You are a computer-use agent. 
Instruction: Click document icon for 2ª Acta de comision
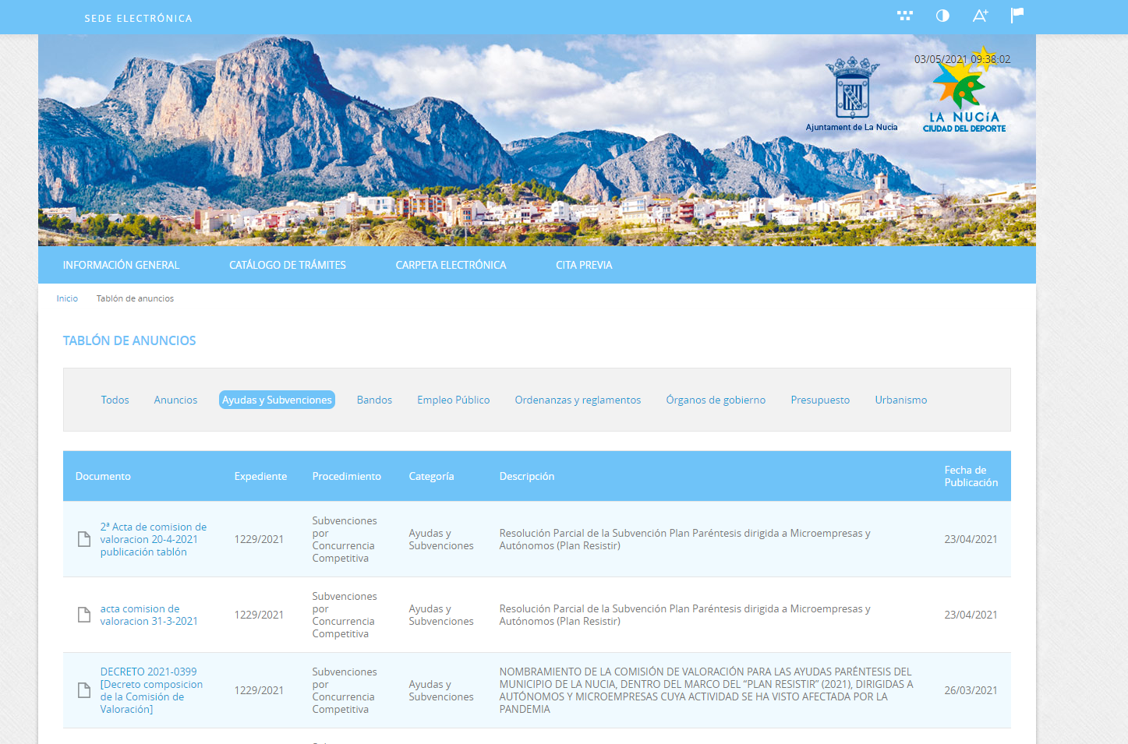point(84,539)
